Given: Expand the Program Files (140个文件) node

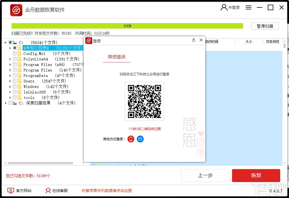Looking at the screenshot, I should tap(10, 70).
